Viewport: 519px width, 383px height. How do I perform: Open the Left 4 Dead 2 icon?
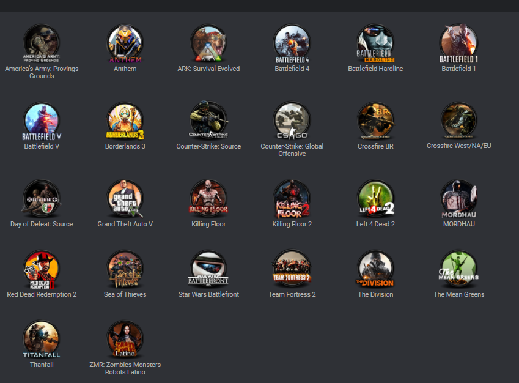[x=375, y=198]
